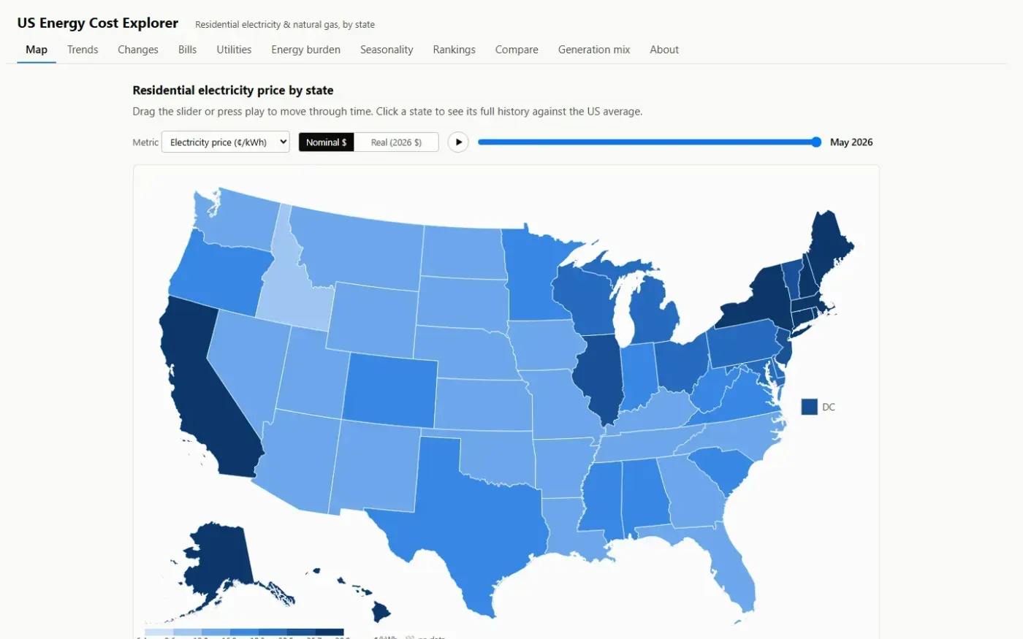Switch to Nominal $ pricing
Screen dimensions: 1023x639
tap(327, 142)
